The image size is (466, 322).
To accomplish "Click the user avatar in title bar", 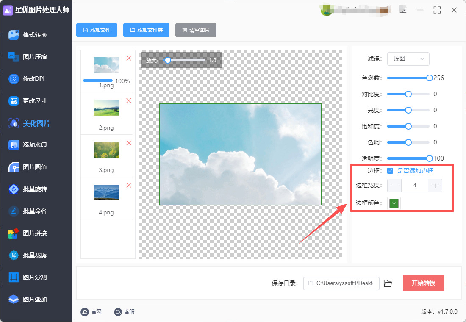I will [326, 11].
